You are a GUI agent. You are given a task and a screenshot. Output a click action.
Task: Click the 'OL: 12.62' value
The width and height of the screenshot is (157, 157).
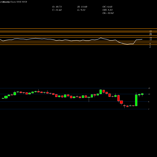pos(108,13)
